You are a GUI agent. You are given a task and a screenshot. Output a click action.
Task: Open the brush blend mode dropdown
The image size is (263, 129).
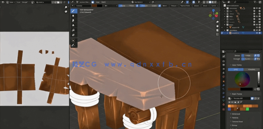(x=111, y=6)
